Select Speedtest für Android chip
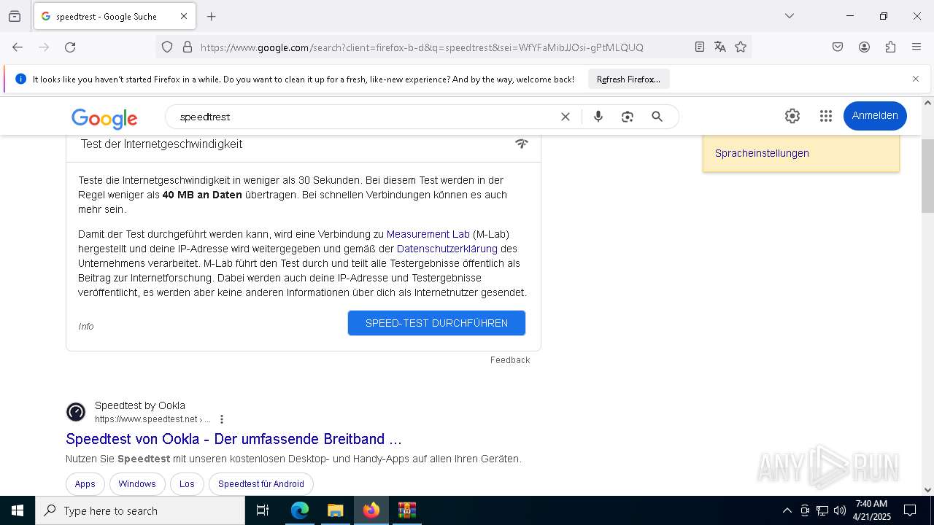The image size is (934, 525). 261,484
